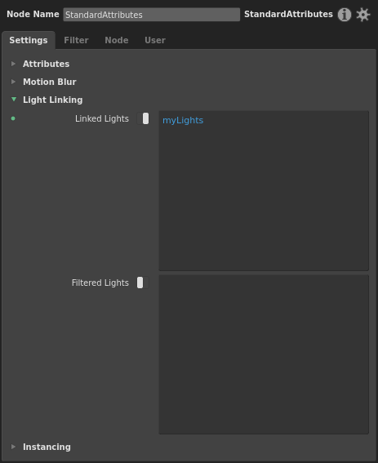Click the StandardAttributes node type label
The height and width of the screenshot is (463, 378).
(x=288, y=14)
